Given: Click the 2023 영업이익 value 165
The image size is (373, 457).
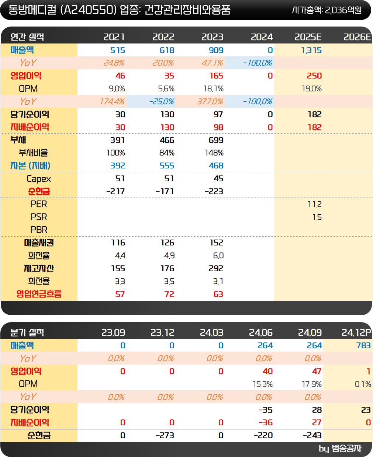Looking at the screenshot, I should point(216,76).
